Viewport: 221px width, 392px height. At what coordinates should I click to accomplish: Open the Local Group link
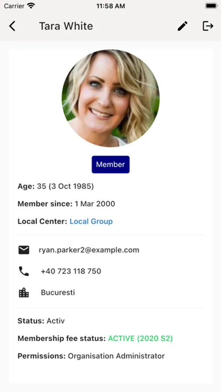[91, 221]
